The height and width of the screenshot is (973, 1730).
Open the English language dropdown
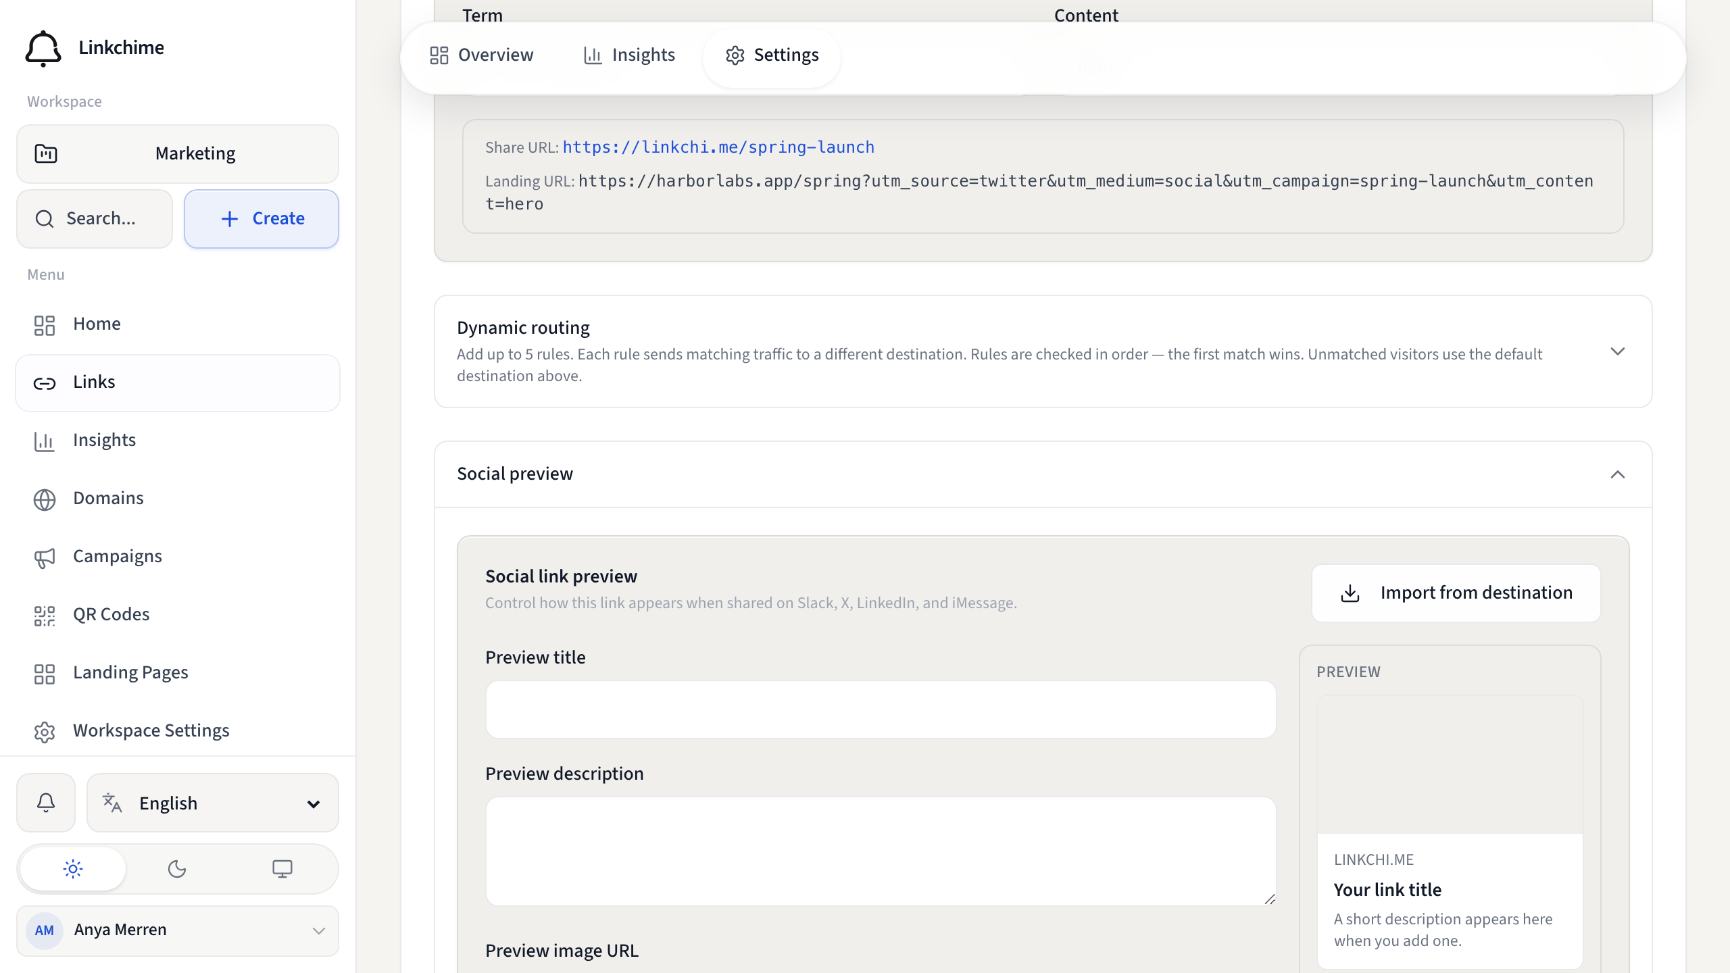tap(213, 803)
